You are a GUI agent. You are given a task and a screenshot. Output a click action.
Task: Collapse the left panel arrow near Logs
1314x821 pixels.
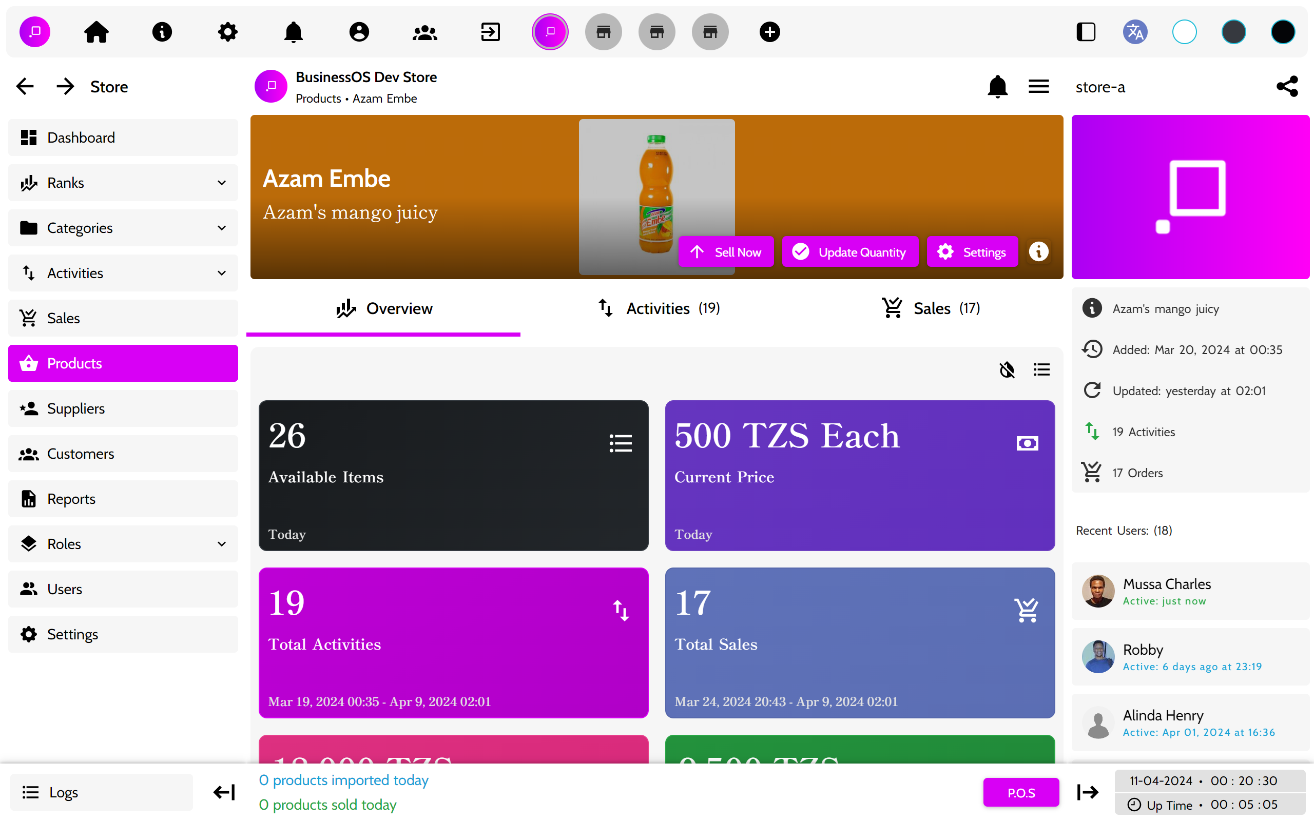tap(224, 793)
